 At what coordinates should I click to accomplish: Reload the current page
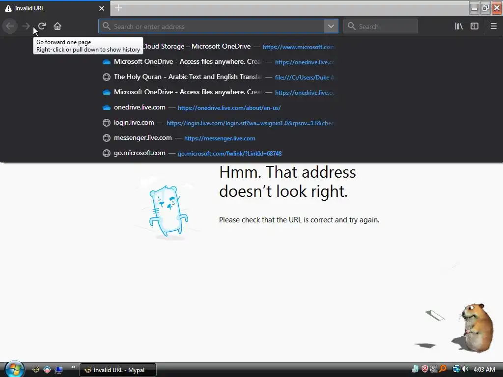pos(42,26)
